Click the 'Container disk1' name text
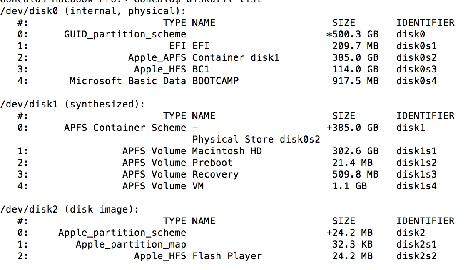The height and width of the screenshot is (270, 473). (236, 57)
